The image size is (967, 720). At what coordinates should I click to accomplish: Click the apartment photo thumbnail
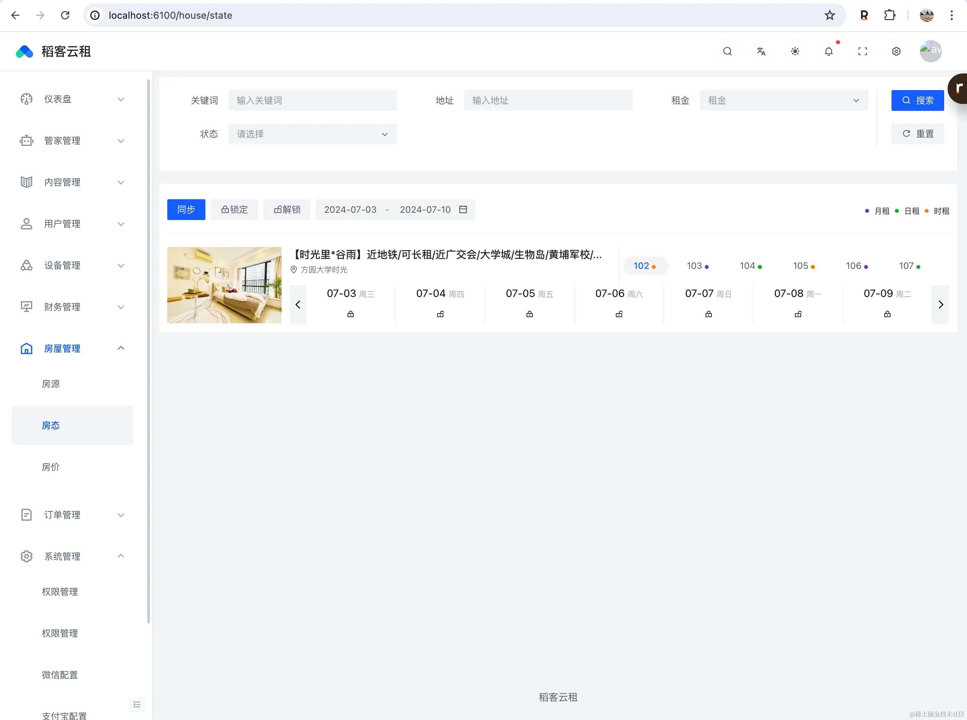[x=224, y=285]
